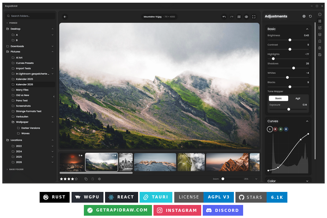
Task: Enter fullscreen view of the photo
Action: point(254,17)
